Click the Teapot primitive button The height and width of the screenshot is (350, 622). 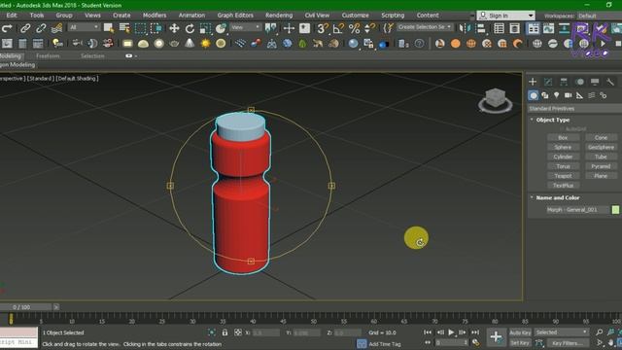563,175
